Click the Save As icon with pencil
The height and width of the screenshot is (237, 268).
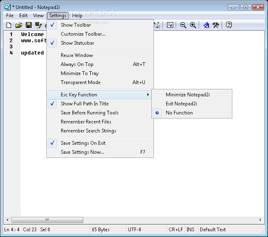click(38, 25)
